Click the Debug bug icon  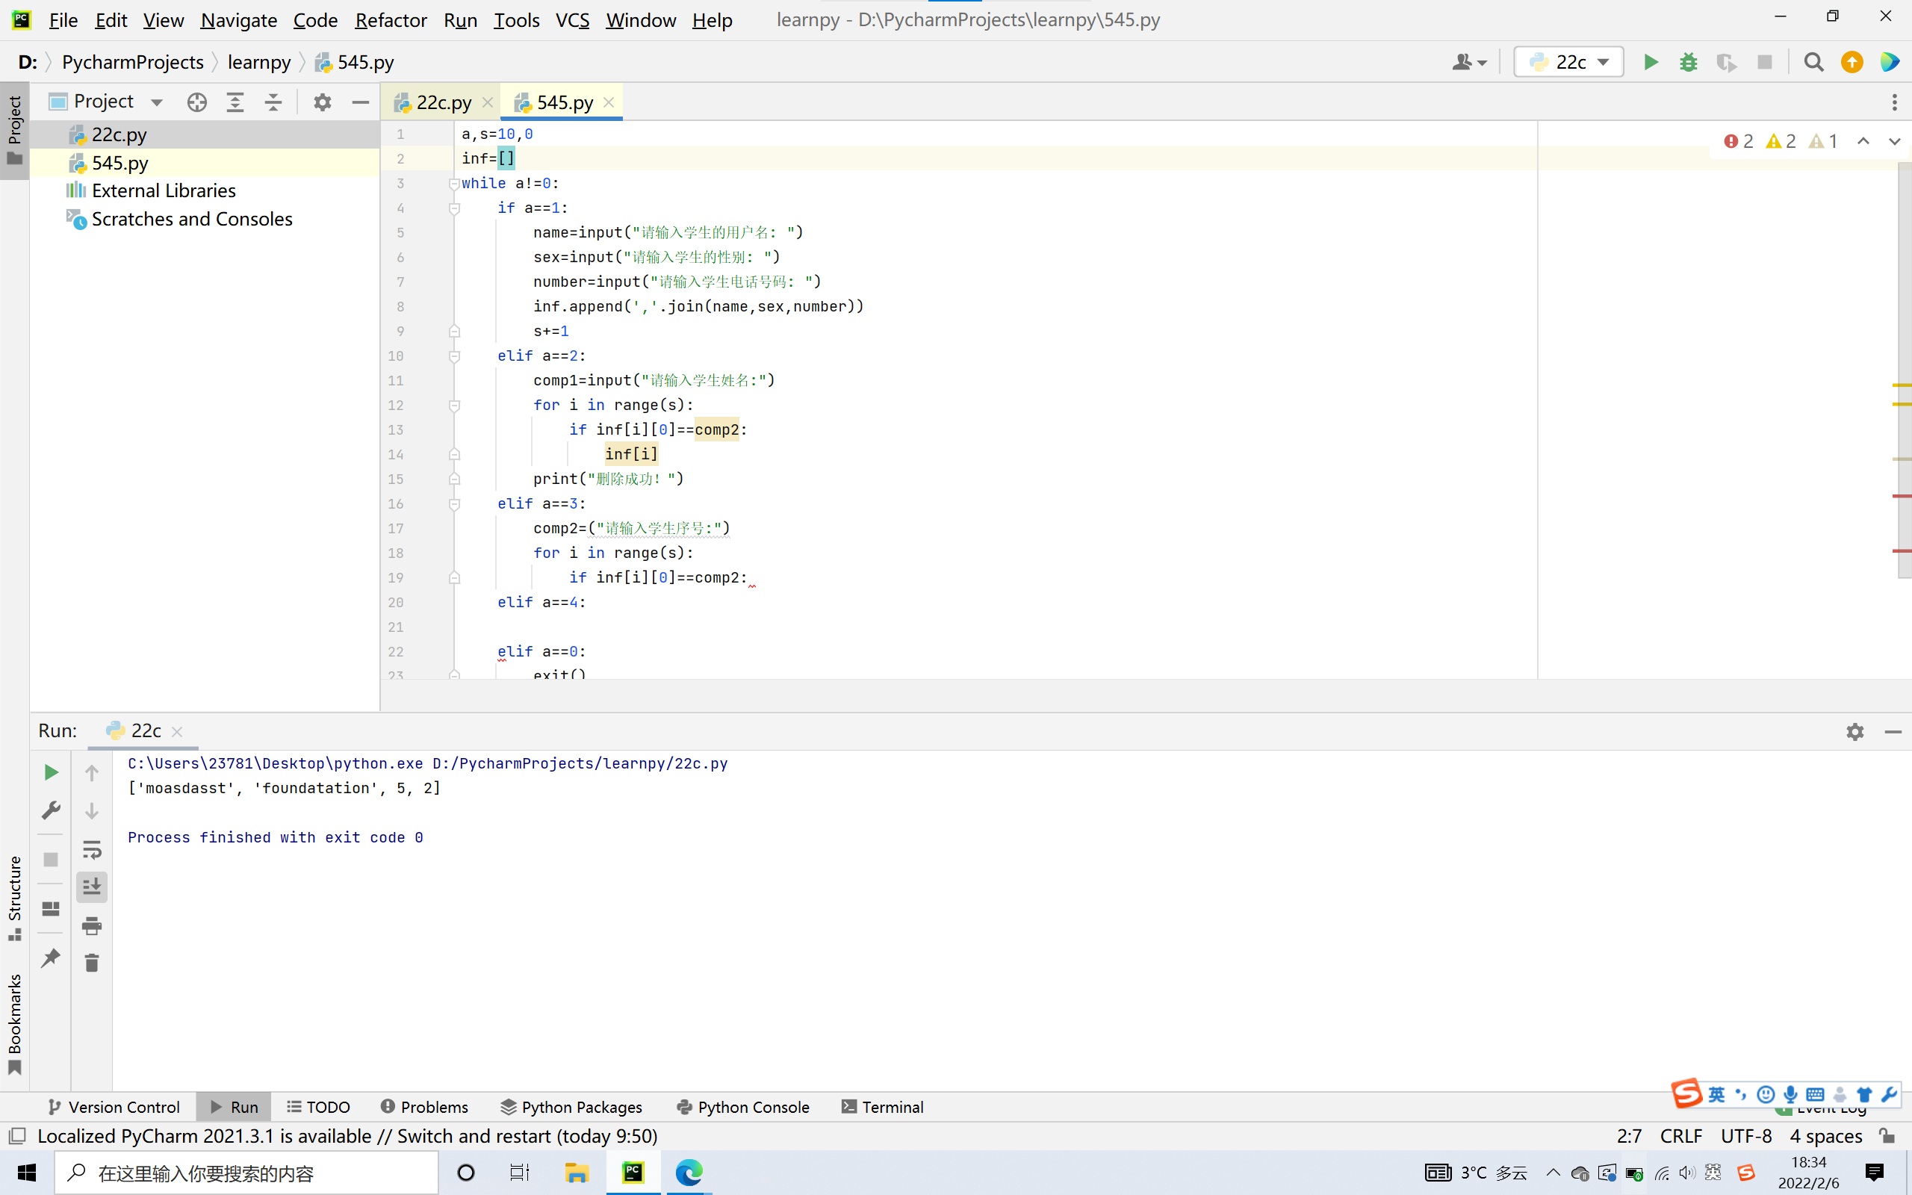(1689, 63)
